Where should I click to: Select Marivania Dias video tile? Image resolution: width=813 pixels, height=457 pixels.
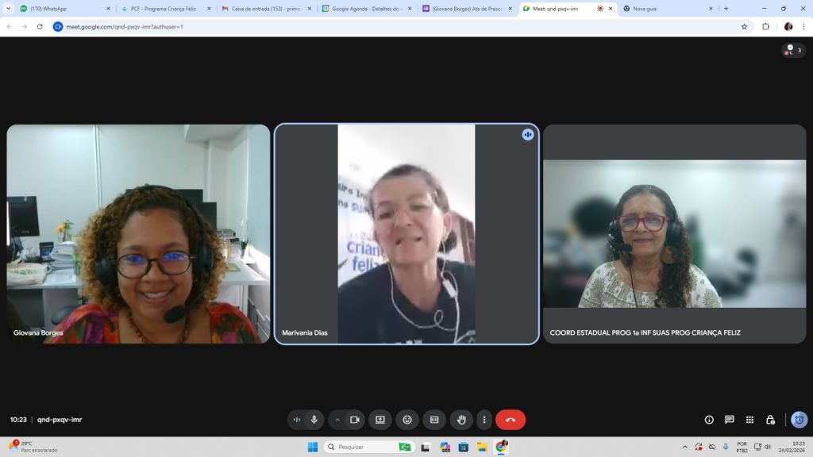point(406,233)
